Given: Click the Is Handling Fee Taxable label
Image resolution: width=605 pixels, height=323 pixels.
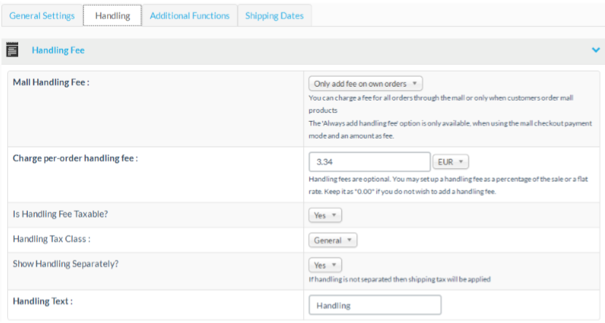Looking at the screenshot, I should [60, 214].
